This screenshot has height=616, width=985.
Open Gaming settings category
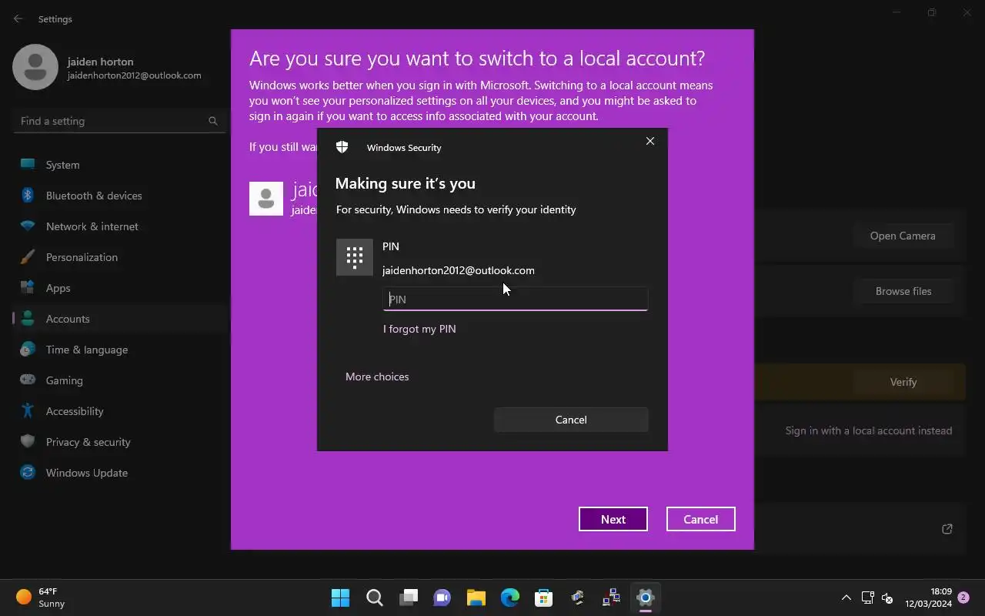click(119, 380)
